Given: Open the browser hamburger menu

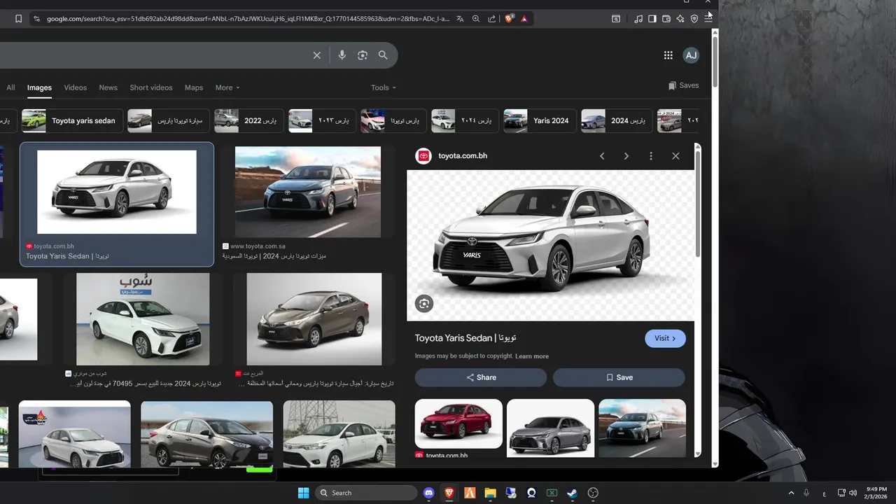Looking at the screenshot, I should point(708,19).
